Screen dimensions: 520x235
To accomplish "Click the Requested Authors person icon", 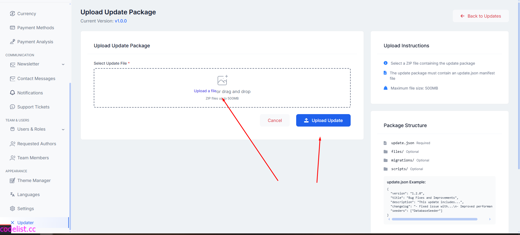I will pyautogui.click(x=12, y=144).
